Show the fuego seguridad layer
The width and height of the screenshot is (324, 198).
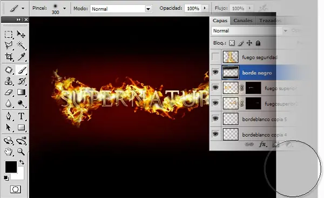215,57
